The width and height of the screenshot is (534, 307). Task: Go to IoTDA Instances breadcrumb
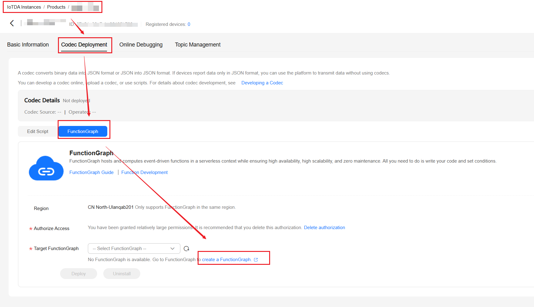point(24,7)
